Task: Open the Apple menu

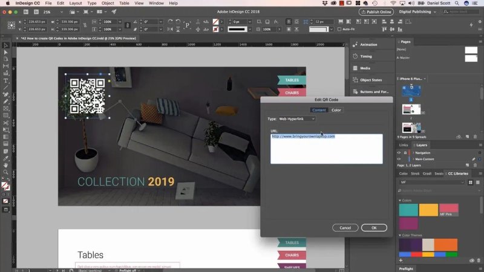Action: pos(7,3)
